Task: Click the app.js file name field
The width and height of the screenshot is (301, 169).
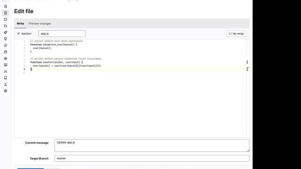Action: 62,33
